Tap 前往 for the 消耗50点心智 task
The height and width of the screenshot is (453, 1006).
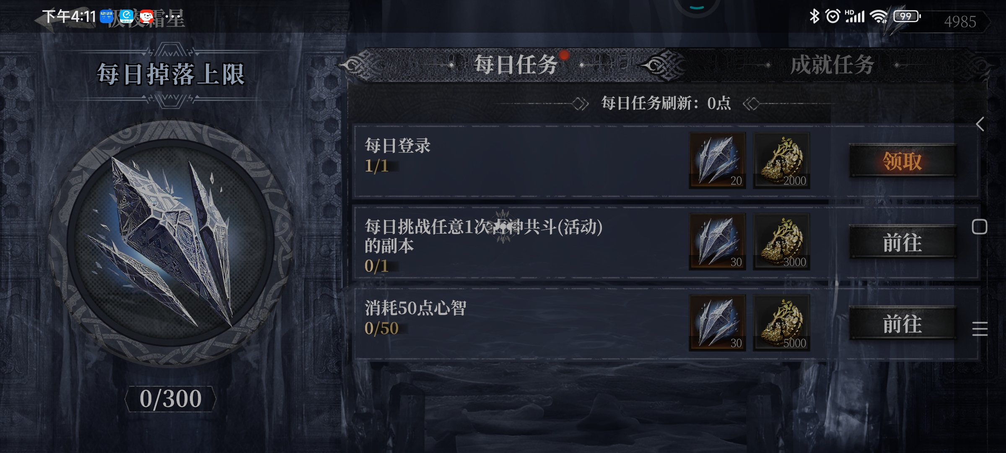click(x=902, y=323)
